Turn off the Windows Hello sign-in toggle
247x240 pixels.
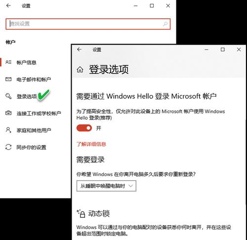(84, 128)
